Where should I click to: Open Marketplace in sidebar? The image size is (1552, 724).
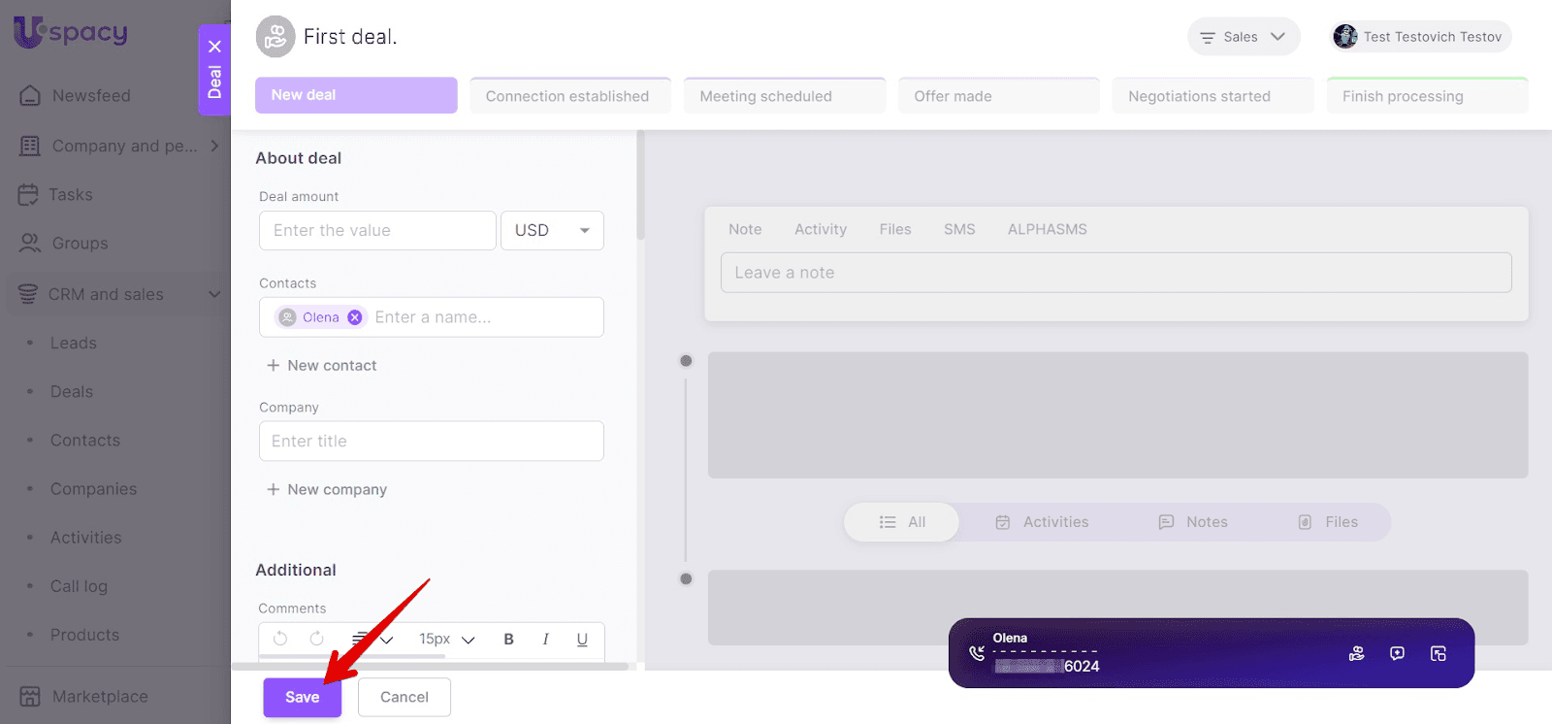pos(100,696)
